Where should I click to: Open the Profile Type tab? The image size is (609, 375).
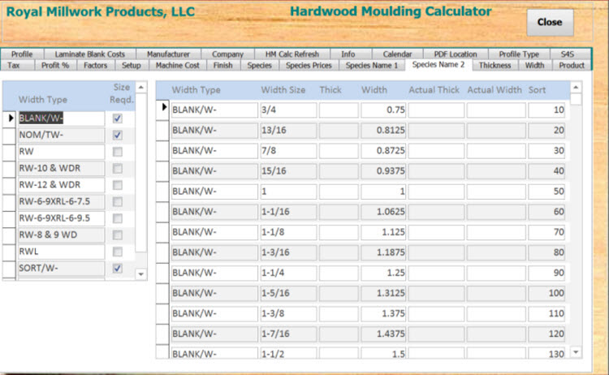click(x=519, y=54)
